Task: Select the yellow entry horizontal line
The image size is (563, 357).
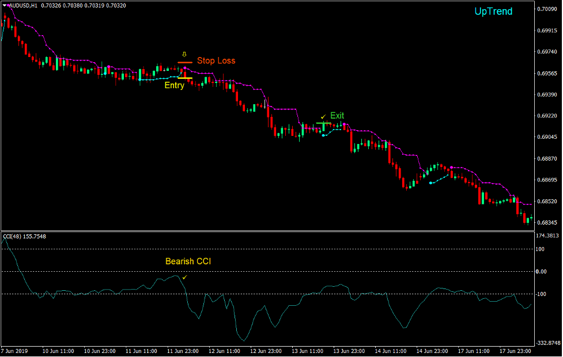Action: 185,78
